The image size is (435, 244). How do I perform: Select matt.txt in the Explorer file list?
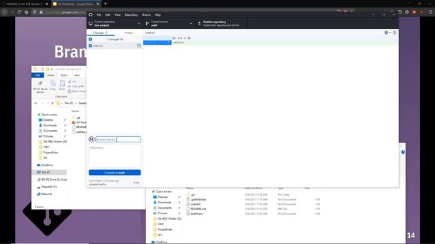coord(196,204)
